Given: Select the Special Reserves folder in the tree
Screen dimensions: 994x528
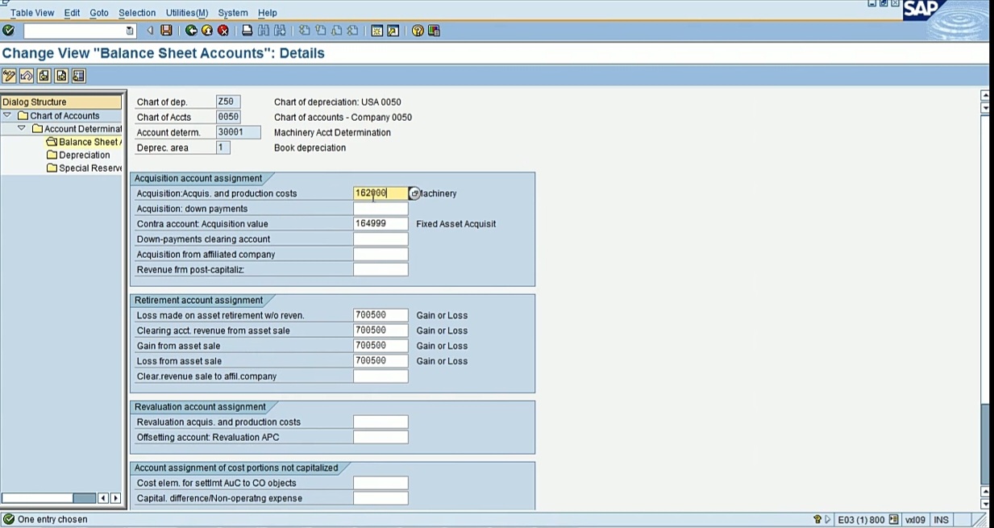Looking at the screenshot, I should tap(84, 168).
